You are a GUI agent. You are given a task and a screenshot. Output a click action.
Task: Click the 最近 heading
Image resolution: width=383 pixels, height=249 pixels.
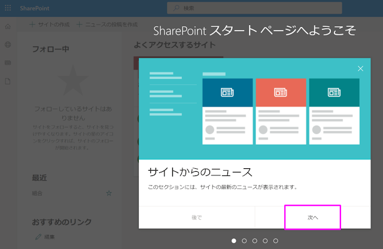point(39,178)
